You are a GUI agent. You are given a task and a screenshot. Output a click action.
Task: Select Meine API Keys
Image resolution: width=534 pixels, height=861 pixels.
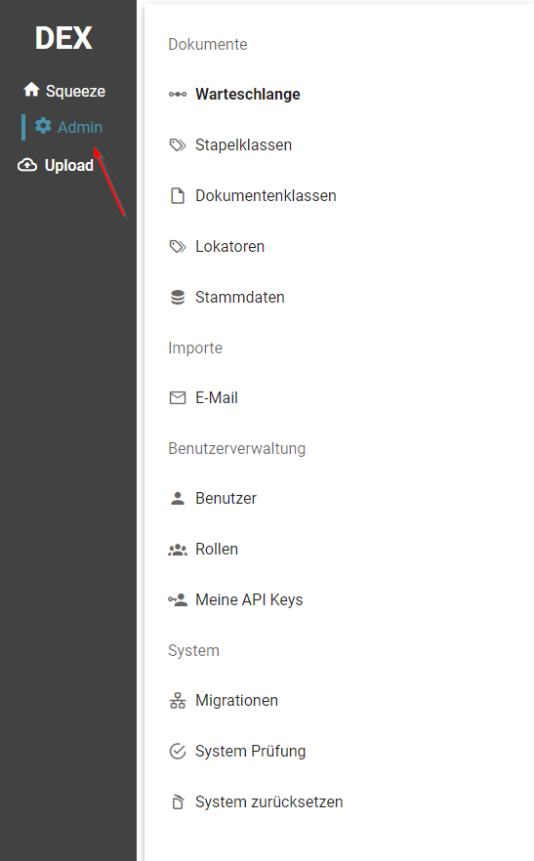tap(249, 599)
